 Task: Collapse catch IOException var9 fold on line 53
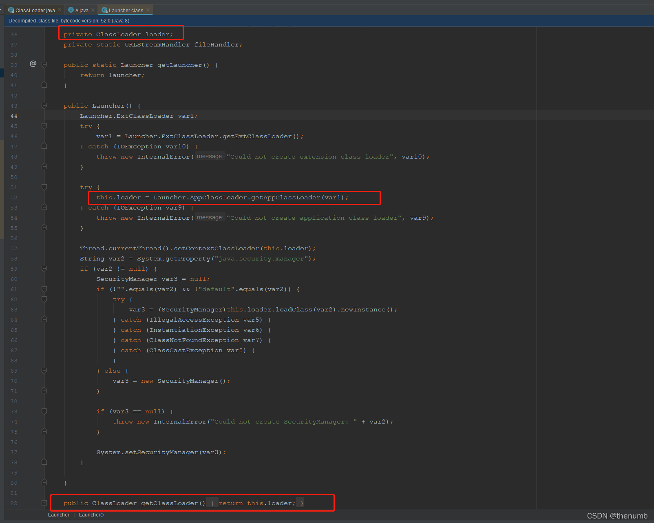(44, 207)
